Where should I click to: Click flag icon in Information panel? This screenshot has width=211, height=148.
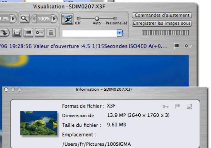(177, 106)
